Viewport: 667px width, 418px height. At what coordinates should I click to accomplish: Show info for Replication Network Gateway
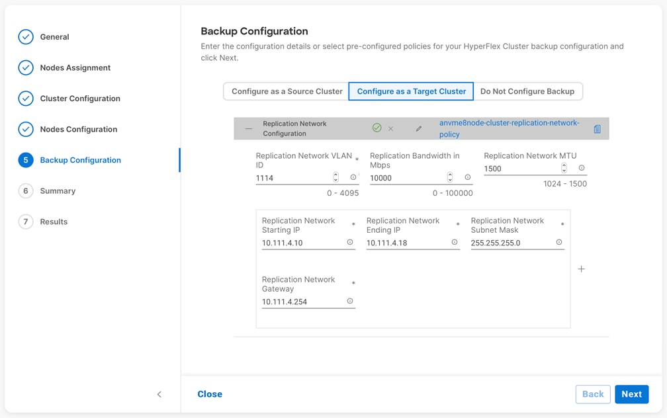[349, 301]
